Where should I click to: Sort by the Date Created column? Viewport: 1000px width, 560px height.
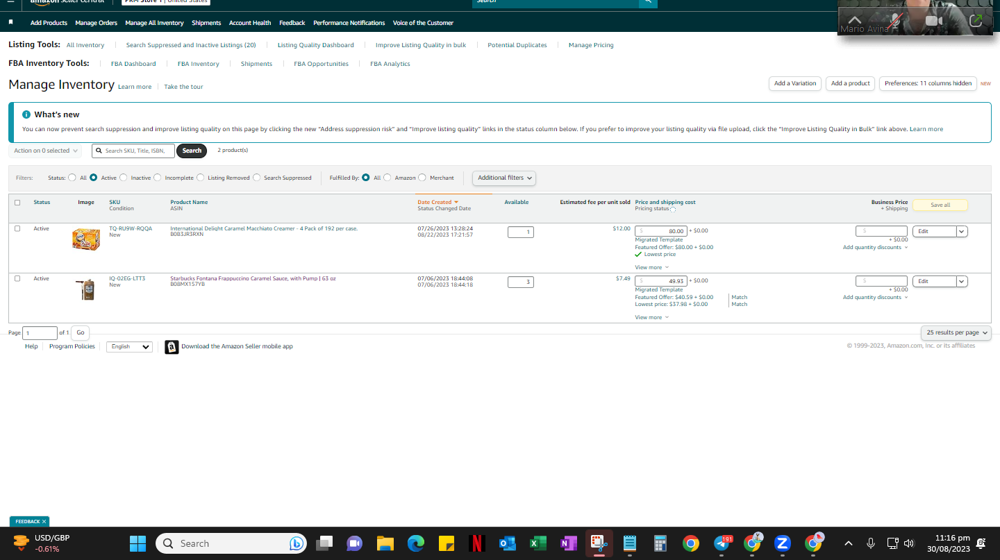437,202
